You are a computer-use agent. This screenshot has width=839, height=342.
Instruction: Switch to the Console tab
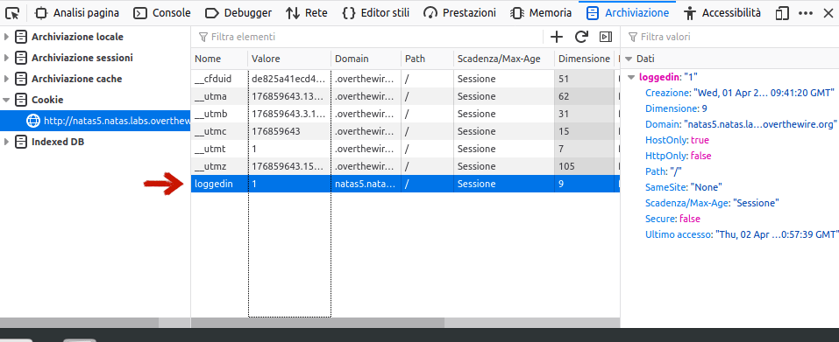(x=161, y=13)
